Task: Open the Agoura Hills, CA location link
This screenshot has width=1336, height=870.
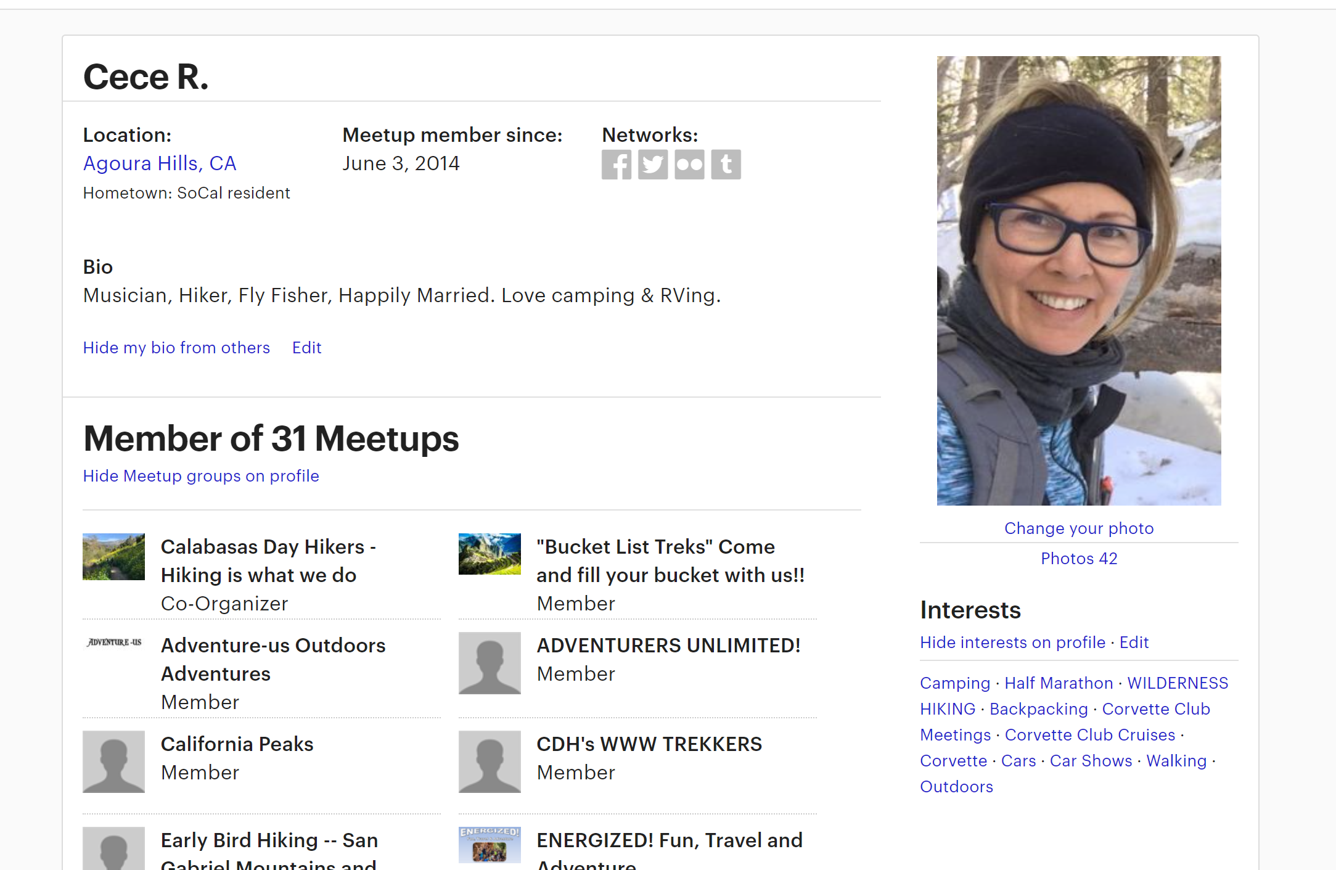Action: click(160, 163)
